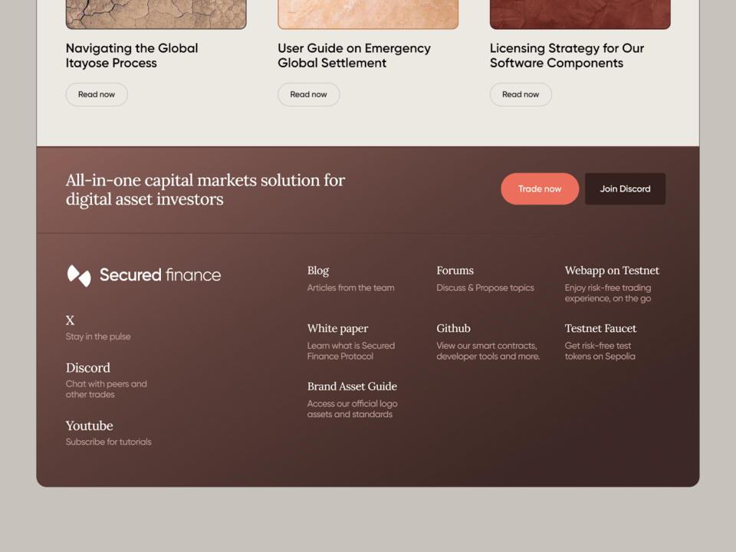Visit the Youtube social link
This screenshot has height=552, width=736.
pyautogui.click(x=89, y=426)
